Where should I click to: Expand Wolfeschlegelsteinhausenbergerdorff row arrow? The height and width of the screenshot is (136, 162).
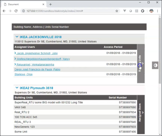(x=15, y=59)
